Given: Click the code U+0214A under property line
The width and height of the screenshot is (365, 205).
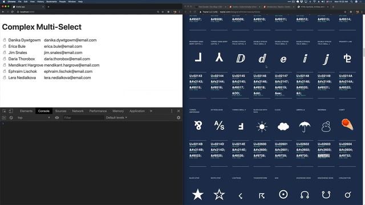Looking at the screenshot, I should tap(346, 76).
